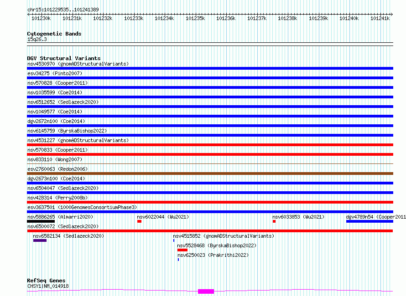Viewport: 406px width, 296px height.
Task: Open the nsv4530970 gnomAD variant label
Action: (78, 64)
